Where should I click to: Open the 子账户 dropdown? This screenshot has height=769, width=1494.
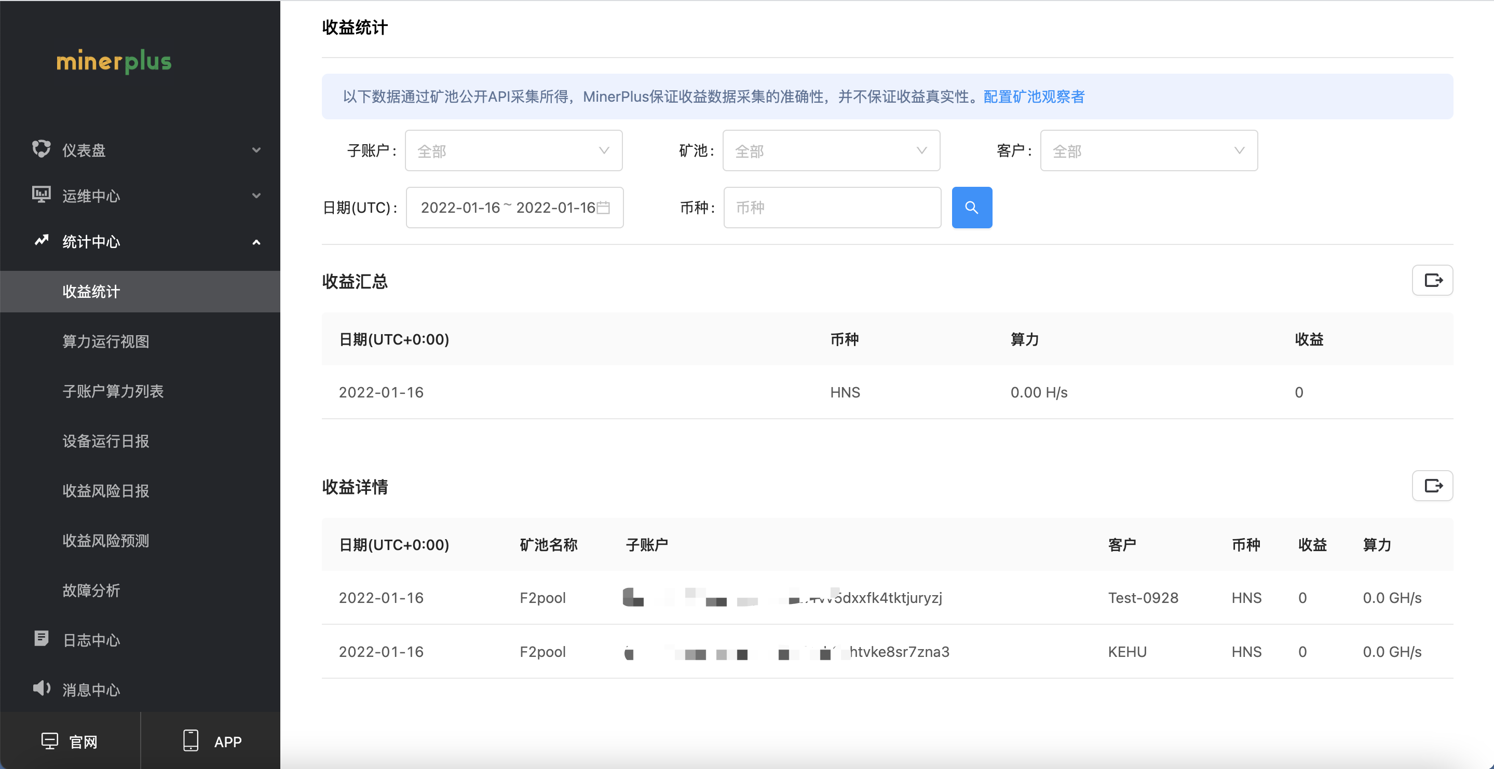pyautogui.click(x=513, y=151)
